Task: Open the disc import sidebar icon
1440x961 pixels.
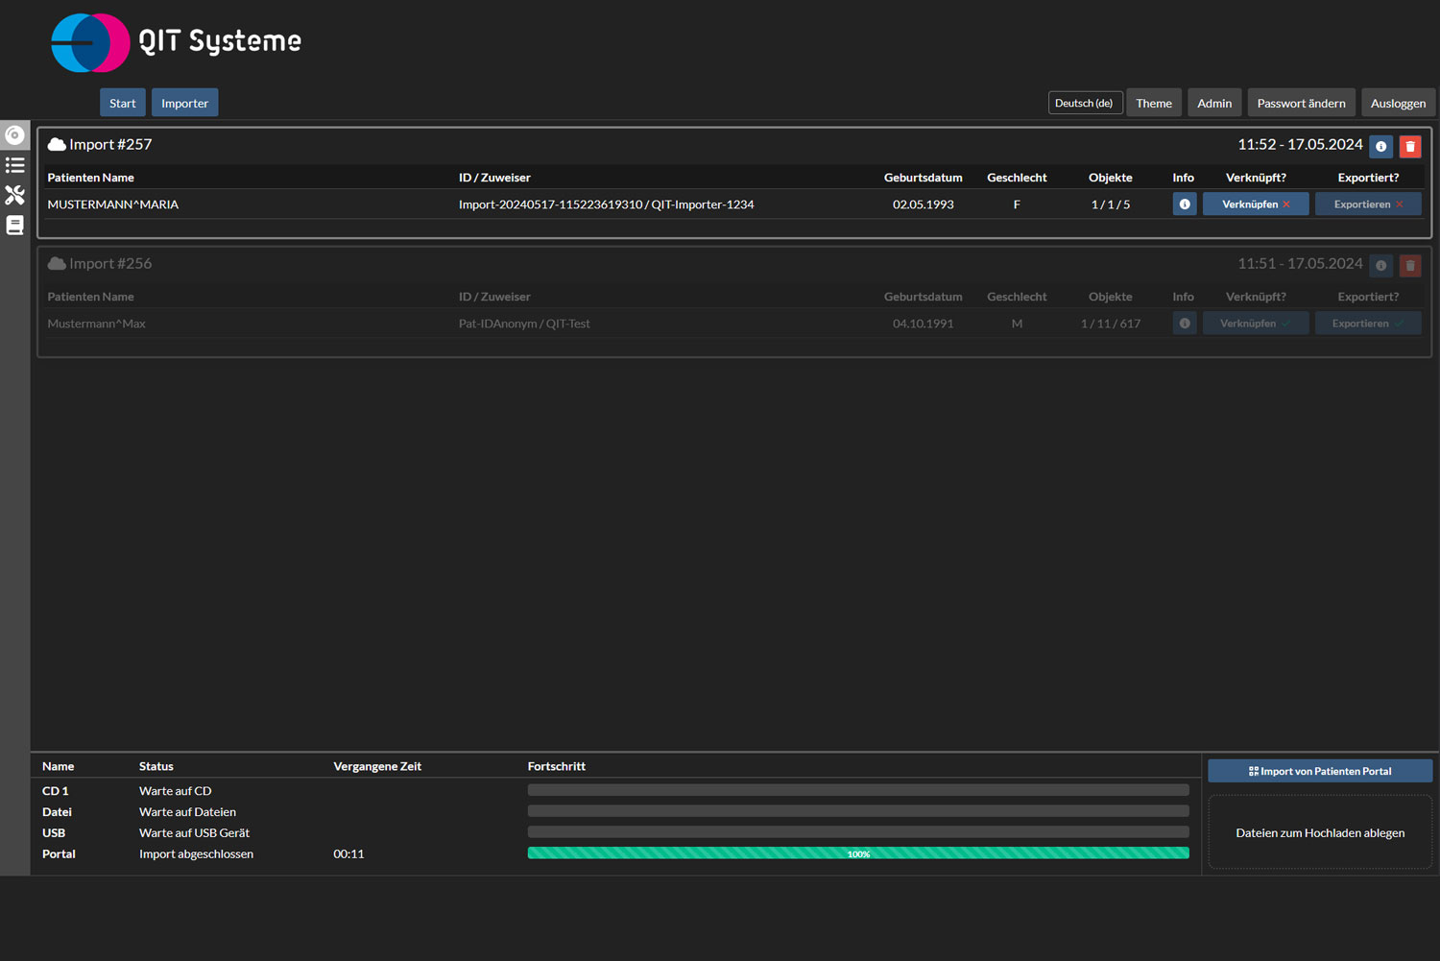Action: point(14,135)
